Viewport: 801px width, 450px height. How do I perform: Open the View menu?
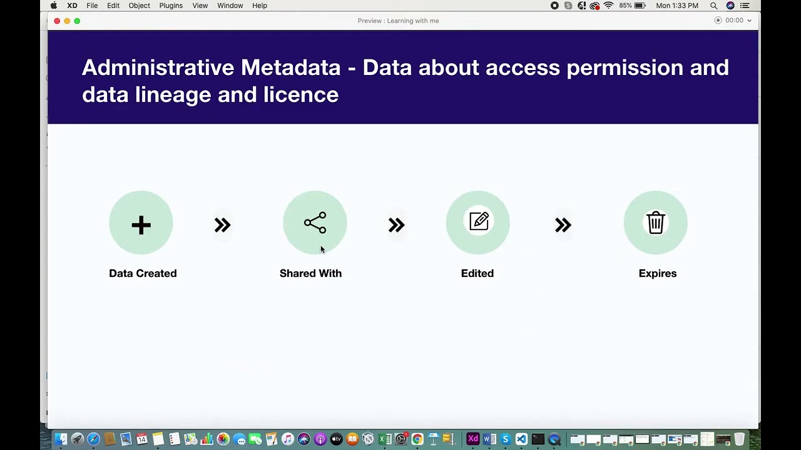click(200, 6)
